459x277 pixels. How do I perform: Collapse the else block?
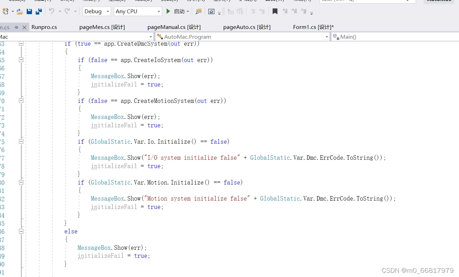point(21,231)
